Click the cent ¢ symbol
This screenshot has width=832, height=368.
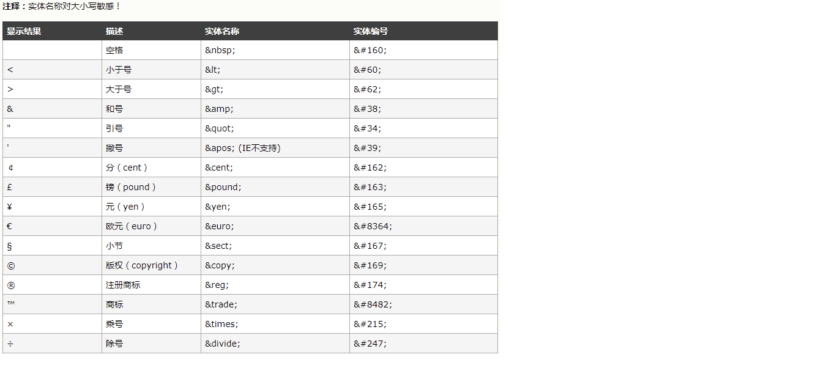point(10,167)
